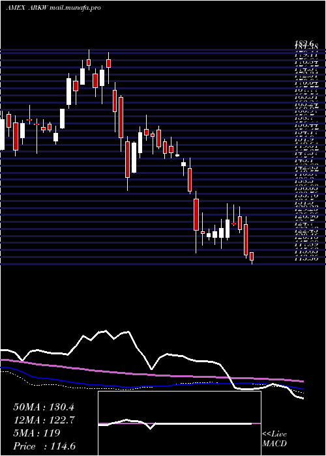Click inside the MACD indicator box
The height and width of the screenshot is (456, 326).
179,423
